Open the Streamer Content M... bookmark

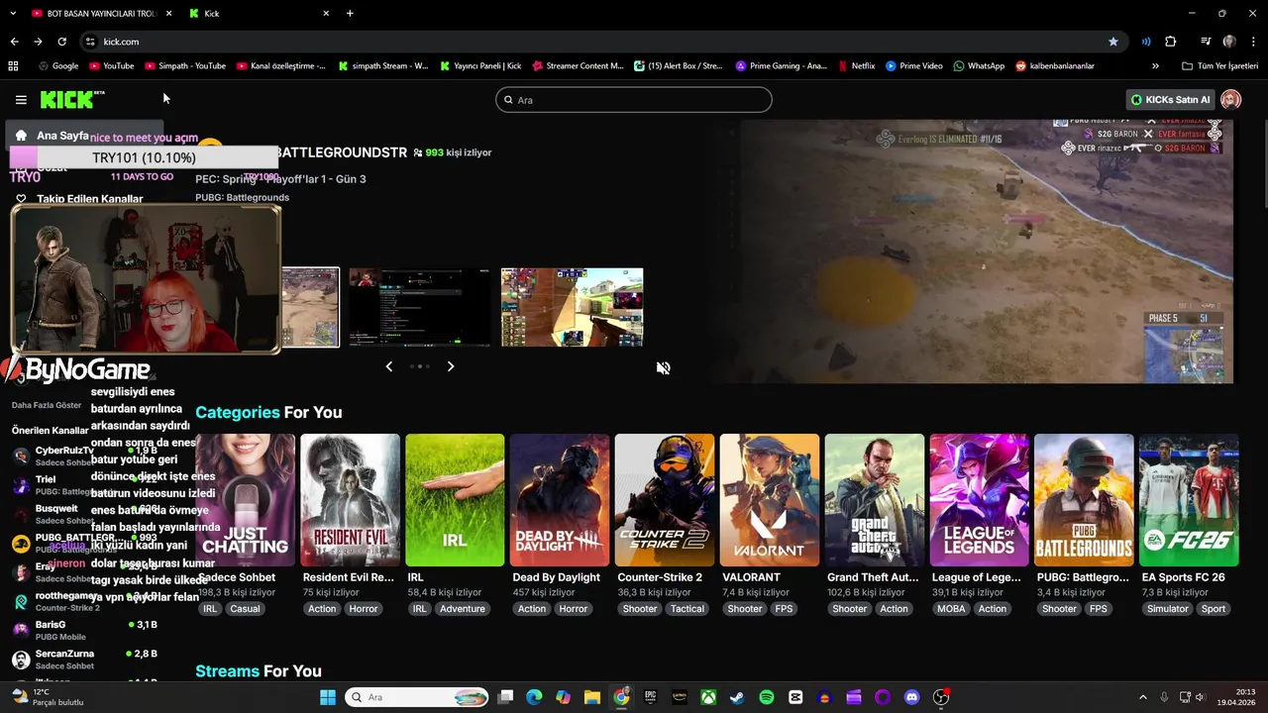(x=578, y=66)
